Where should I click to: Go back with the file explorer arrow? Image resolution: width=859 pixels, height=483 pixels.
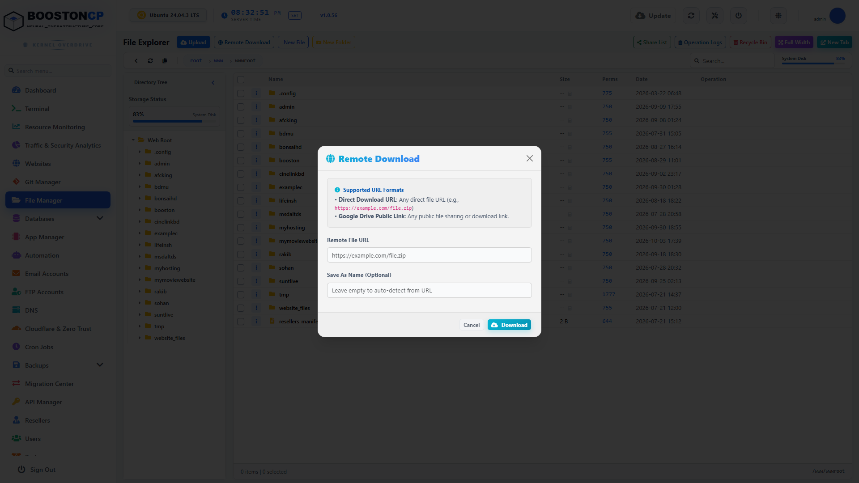tap(136, 60)
